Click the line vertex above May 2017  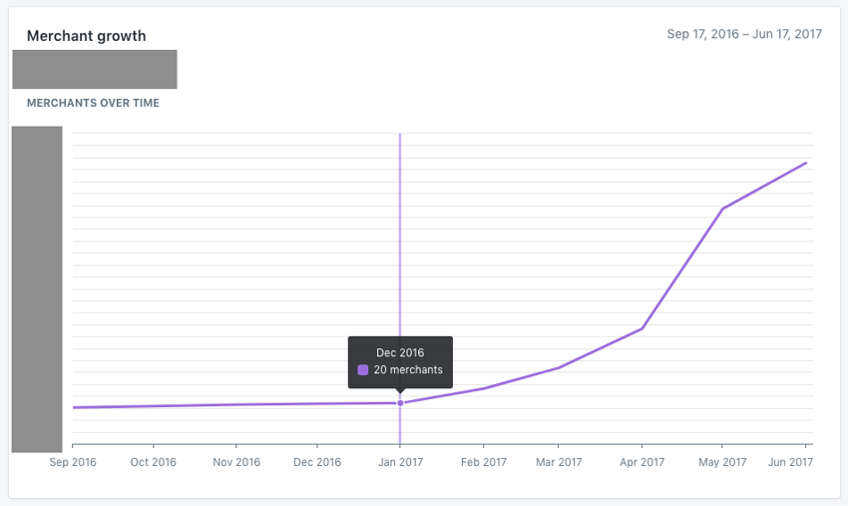[x=723, y=209]
